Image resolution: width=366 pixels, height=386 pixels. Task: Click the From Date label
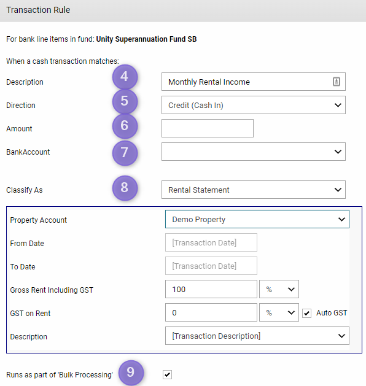[27, 244]
